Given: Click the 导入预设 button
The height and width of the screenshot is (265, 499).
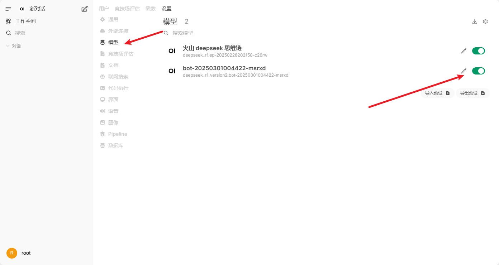Looking at the screenshot, I should tap(437, 93).
